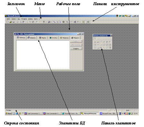Viewport: 144px width, 127px height.
Task: Open the Окно menu
Action: pyautogui.click(x=36, y=19)
